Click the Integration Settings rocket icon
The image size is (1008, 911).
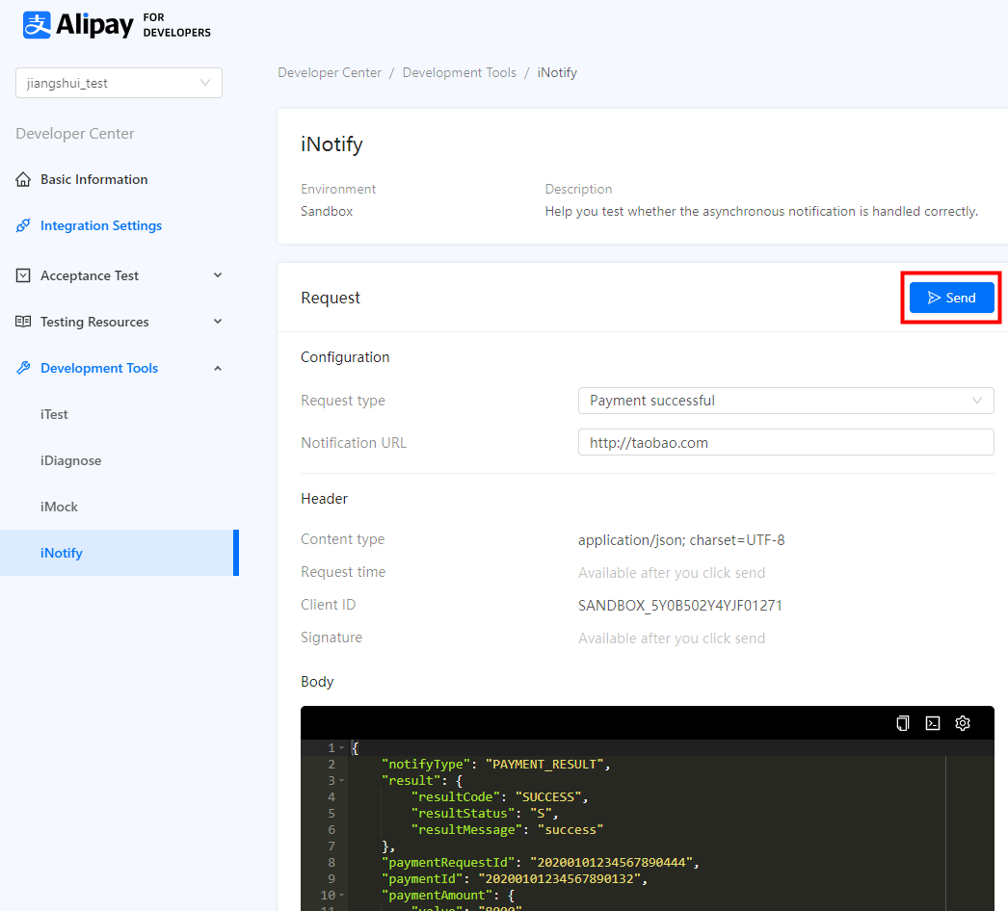[x=23, y=226]
